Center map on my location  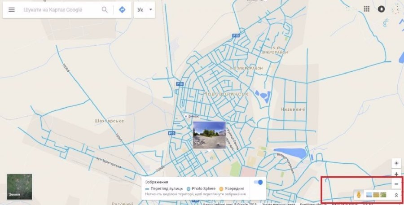(396, 163)
